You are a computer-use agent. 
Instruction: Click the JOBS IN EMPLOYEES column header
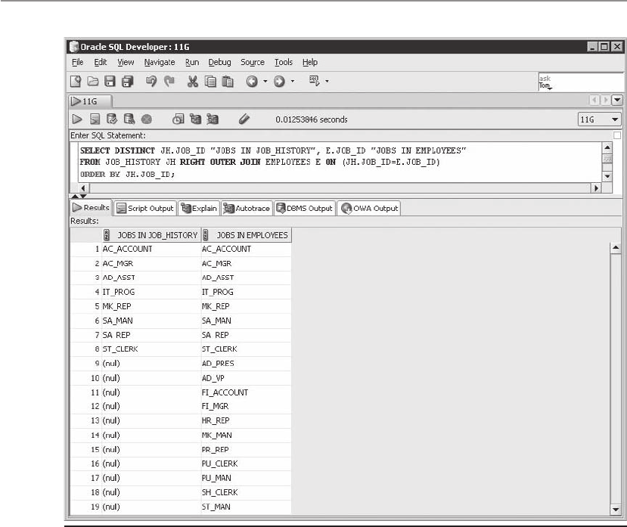(246, 235)
